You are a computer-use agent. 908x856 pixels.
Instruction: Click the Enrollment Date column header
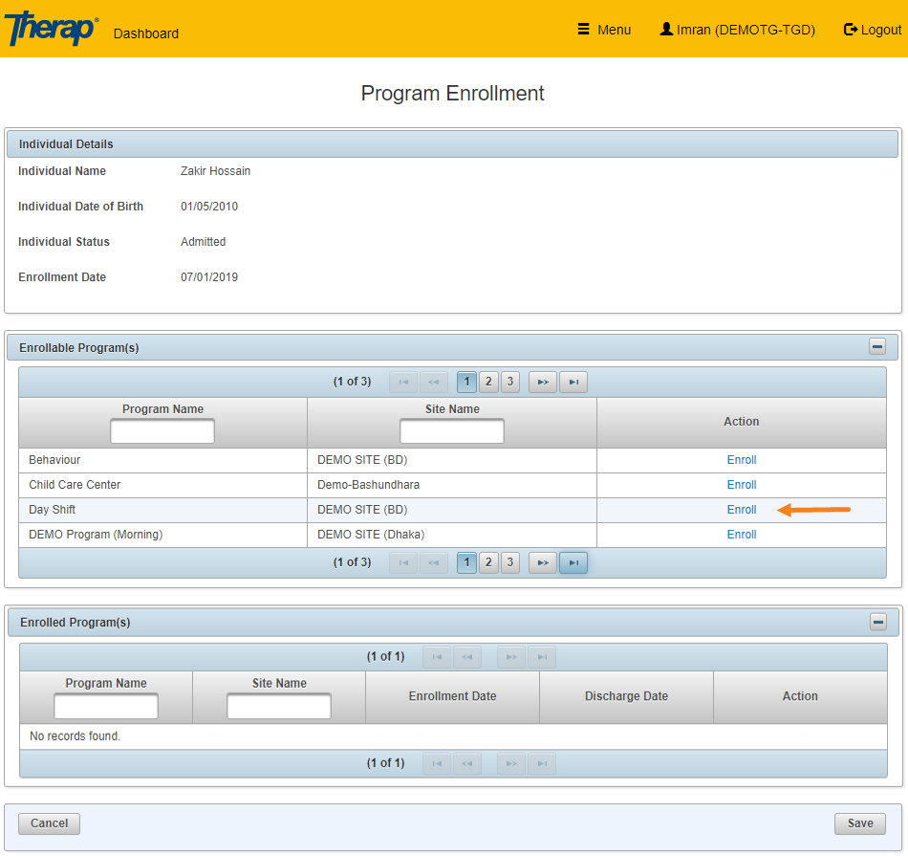(453, 696)
